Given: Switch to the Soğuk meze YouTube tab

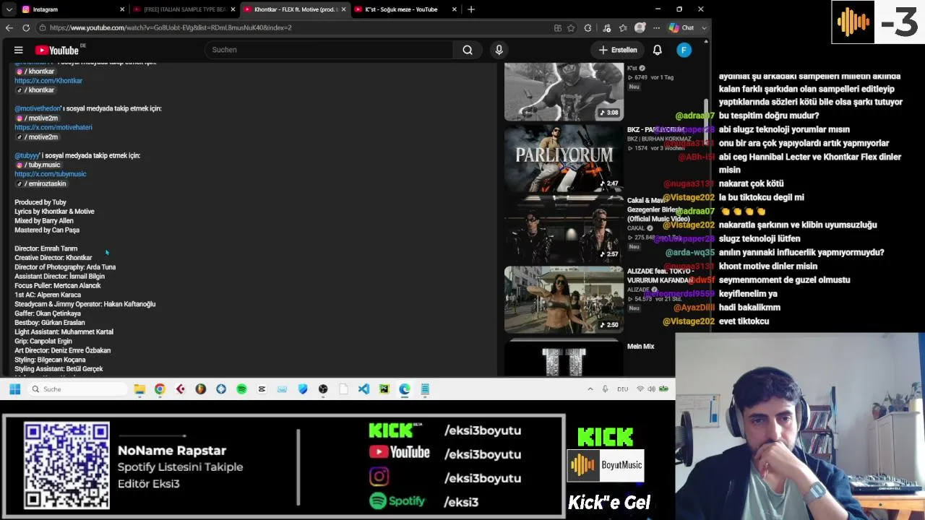Looking at the screenshot, I should [x=405, y=9].
